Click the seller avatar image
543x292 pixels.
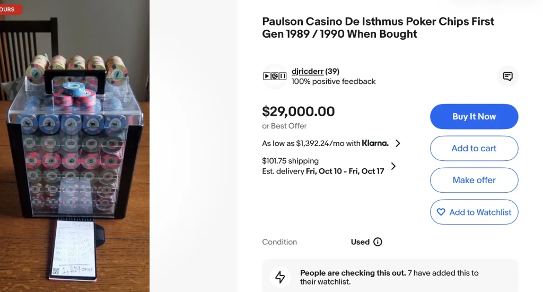click(x=275, y=76)
